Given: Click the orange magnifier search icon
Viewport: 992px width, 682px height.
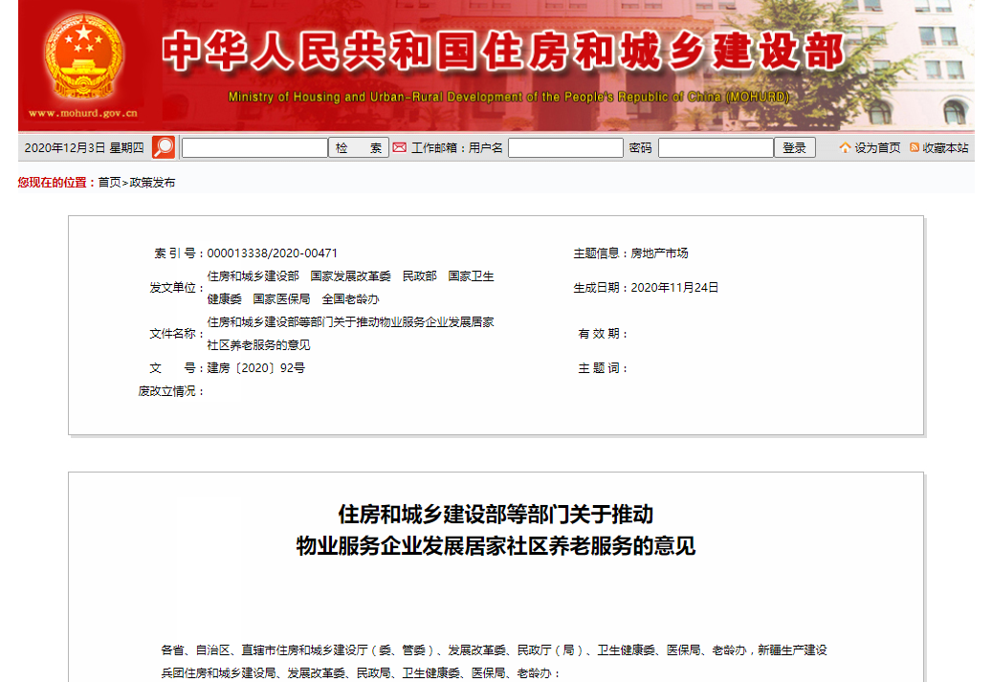Looking at the screenshot, I should (164, 147).
